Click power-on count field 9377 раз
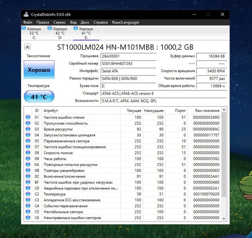The height and width of the screenshot is (238, 252). pos(212,79)
